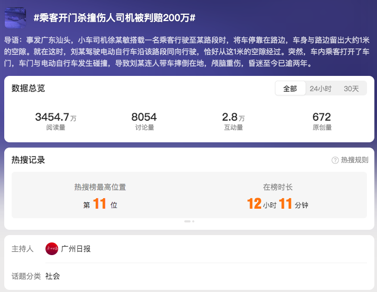
Task: Switch to the 30天 tab
Action: [x=351, y=89]
